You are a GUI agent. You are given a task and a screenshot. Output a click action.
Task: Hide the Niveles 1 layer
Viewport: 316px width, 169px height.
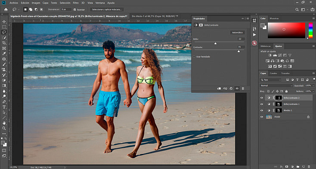(262, 111)
